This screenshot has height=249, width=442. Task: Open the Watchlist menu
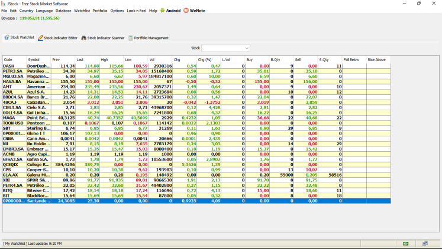pyautogui.click(x=82, y=11)
